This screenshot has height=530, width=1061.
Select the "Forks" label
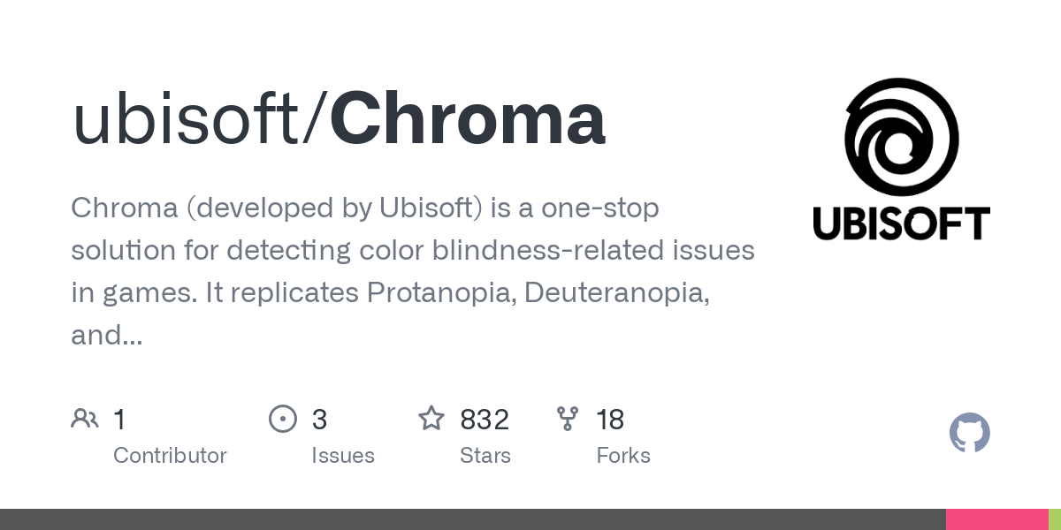[x=623, y=456]
